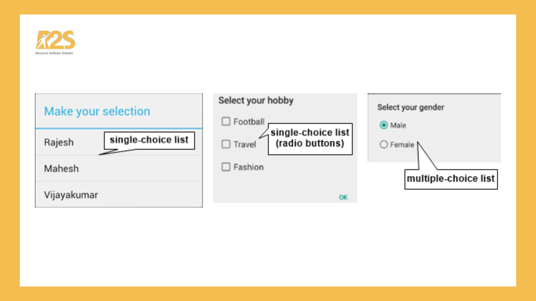Screen dimensions: 536x301
Task: Click Resource Software Solution tagline
Action: (54, 53)
